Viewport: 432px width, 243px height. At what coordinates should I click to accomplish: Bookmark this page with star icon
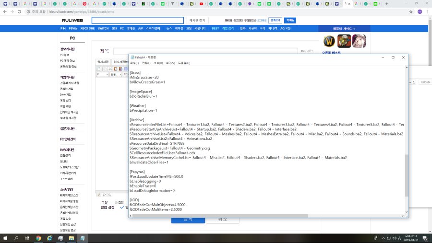[x=411, y=12]
